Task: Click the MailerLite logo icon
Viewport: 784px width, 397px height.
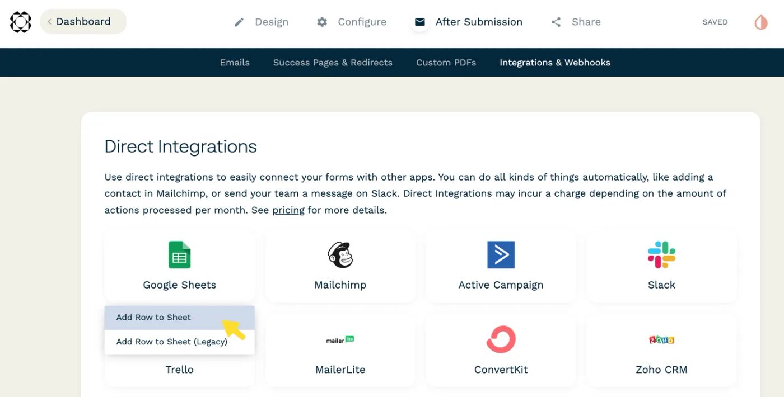Action: click(340, 339)
